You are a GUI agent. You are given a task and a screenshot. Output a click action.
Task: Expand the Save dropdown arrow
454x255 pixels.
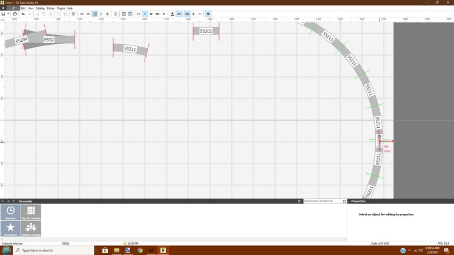pyautogui.click(x=8, y=14)
